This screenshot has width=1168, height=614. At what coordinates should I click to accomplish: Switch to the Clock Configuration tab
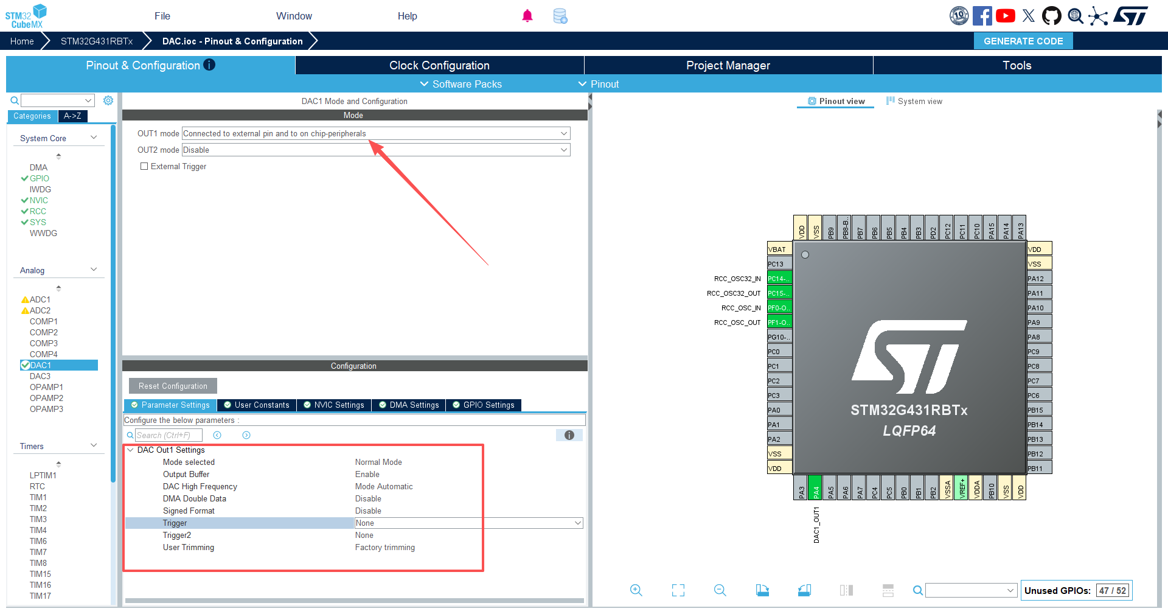tap(439, 65)
